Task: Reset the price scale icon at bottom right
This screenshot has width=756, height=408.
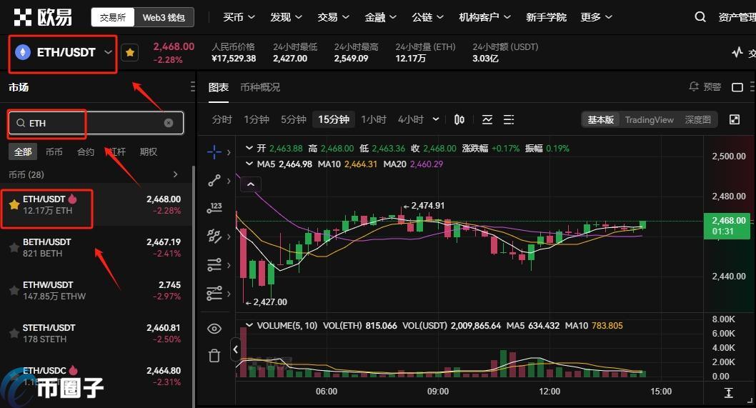Action: (729, 392)
